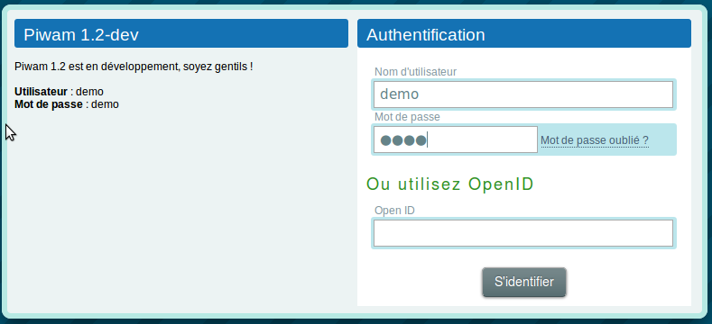This screenshot has height=324, width=712.
Task: Click the 'Piwam 1.2-dev' header
Action: coord(181,33)
